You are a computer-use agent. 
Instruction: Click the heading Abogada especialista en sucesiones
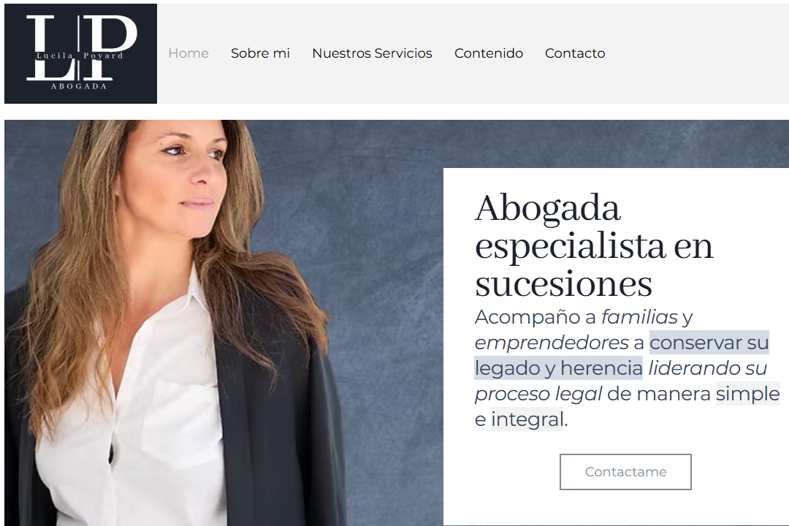click(594, 245)
